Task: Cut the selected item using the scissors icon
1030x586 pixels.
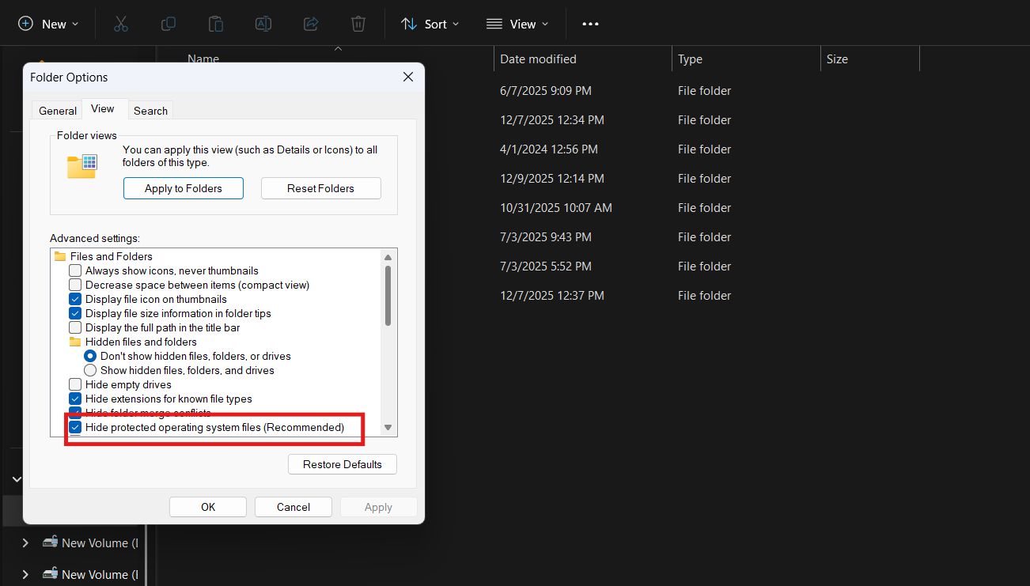Action: point(120,24)
